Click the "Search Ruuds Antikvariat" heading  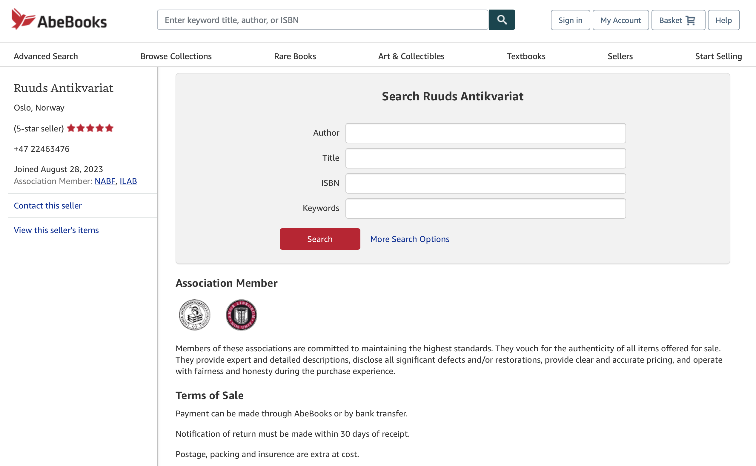[453, 96]
